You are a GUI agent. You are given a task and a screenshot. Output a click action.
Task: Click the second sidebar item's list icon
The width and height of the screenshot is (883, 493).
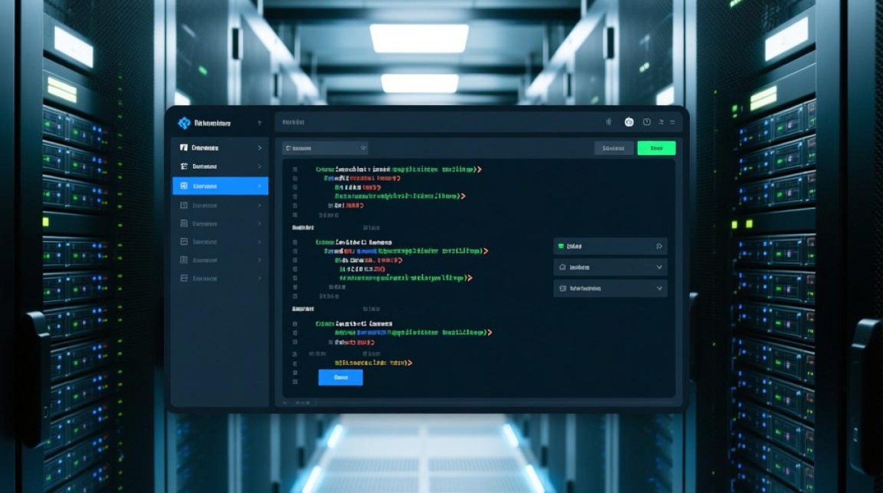[184, 167]
